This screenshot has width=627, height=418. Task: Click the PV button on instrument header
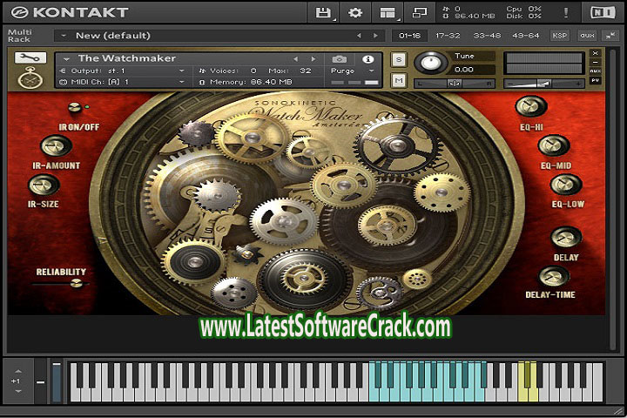click(595, 80)
